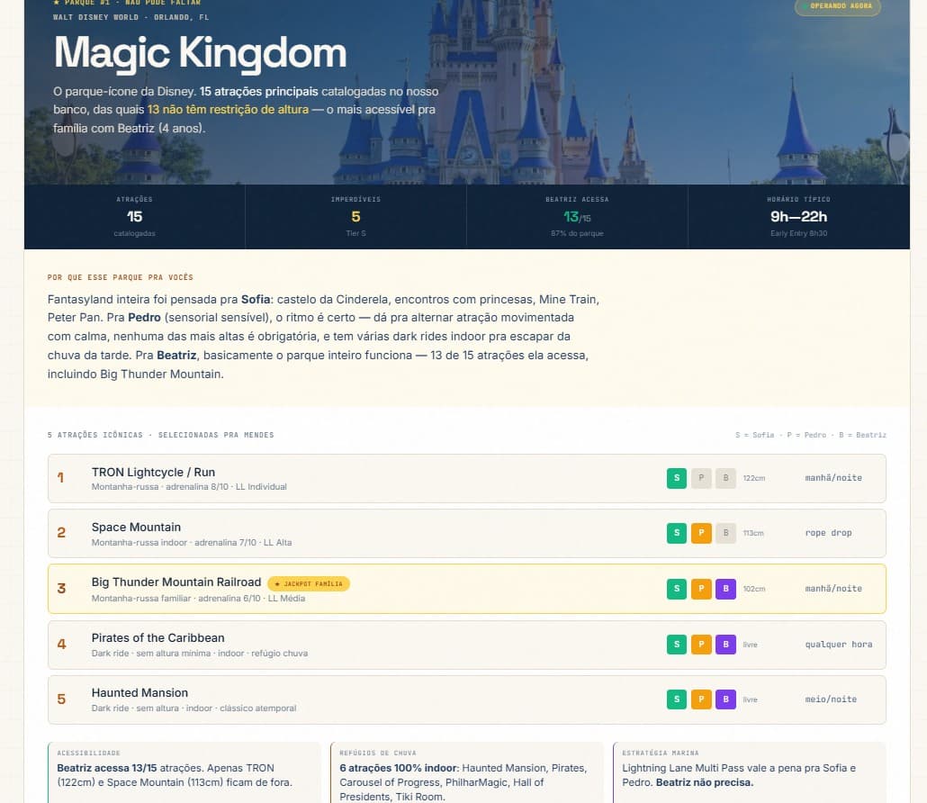Image resolution: width=927 pixels, height=803 pixels.
Task: Click '13 não têm restrição de altura' highlight
Action: 228,110
